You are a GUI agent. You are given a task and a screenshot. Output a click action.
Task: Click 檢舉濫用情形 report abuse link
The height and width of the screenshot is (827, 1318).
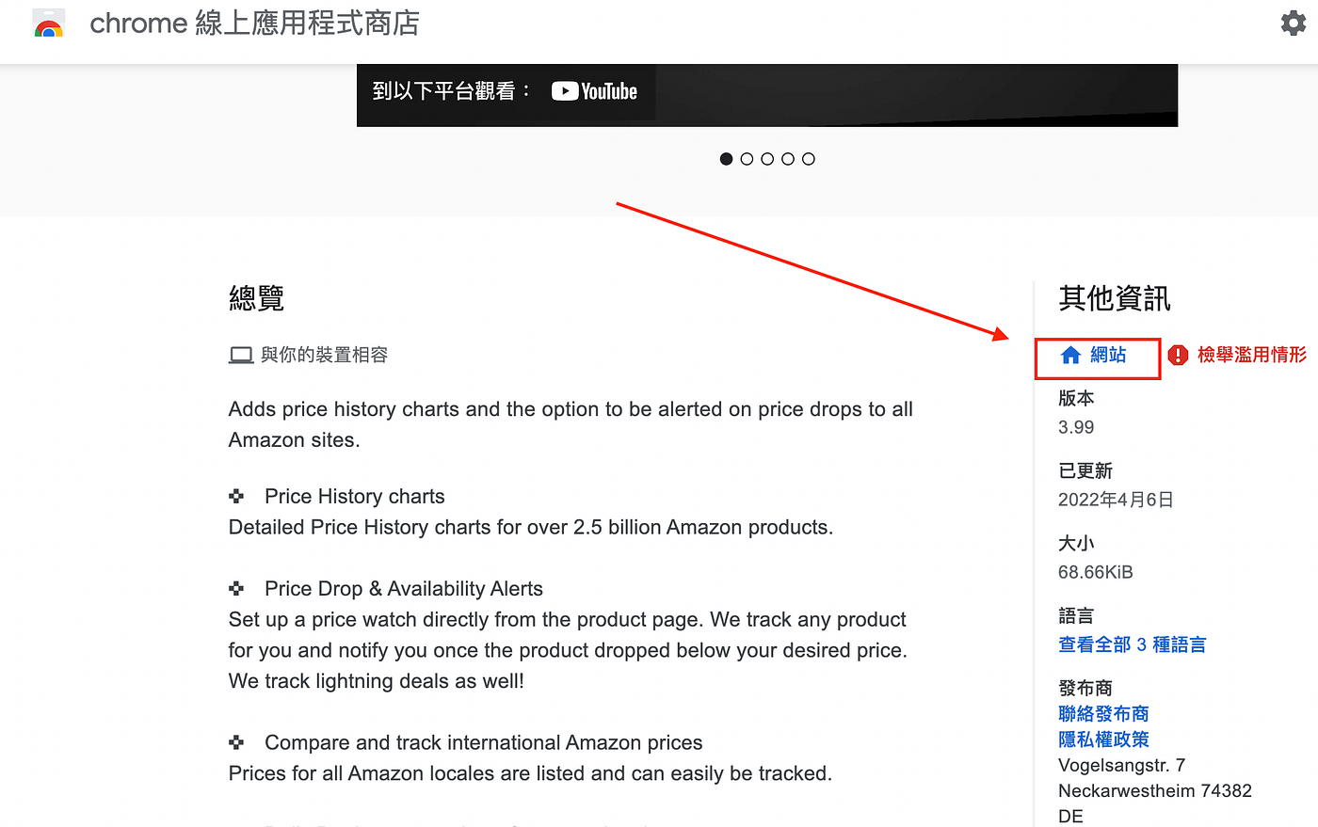tap(1252, 355)
